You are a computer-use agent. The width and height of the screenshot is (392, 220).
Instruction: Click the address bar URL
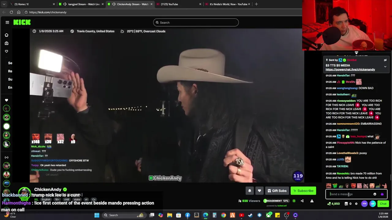[x=48, y=12]
